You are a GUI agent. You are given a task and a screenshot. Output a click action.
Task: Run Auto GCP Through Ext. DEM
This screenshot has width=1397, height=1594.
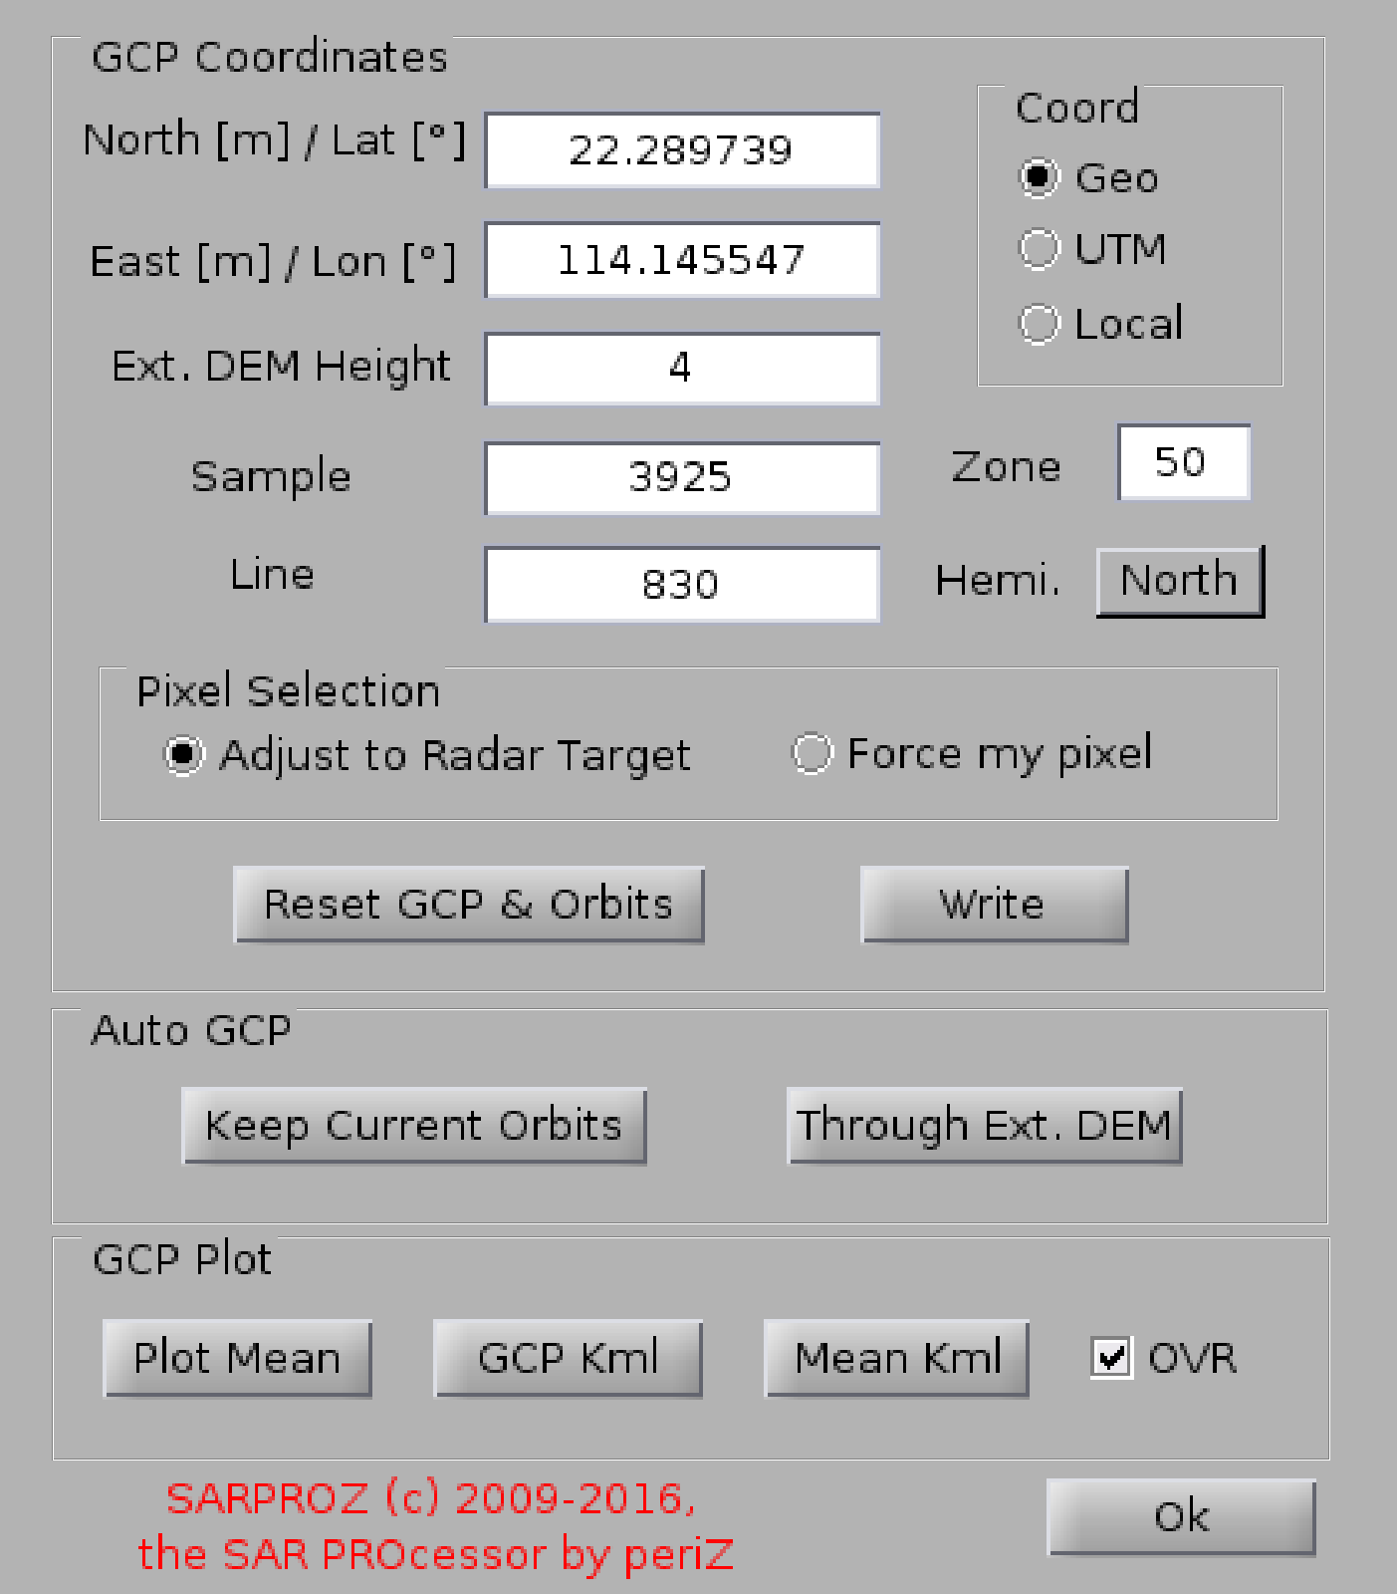coord(984,1126)
